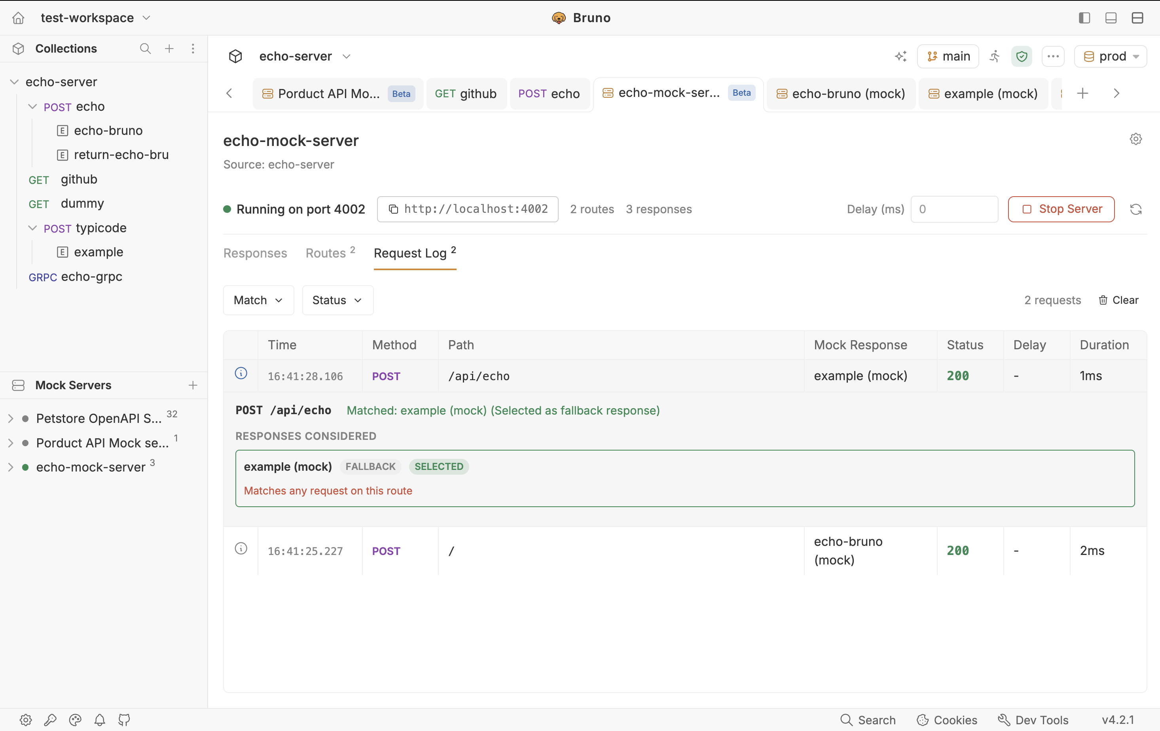Open the AI sparkle icon in the toolbar
Viewport: 1160px width, 731px height.
(901, 56)
